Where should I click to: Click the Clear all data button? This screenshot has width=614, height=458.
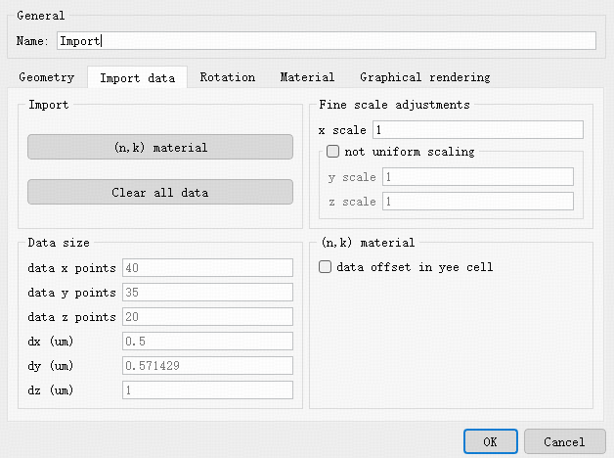coord(159,192)
